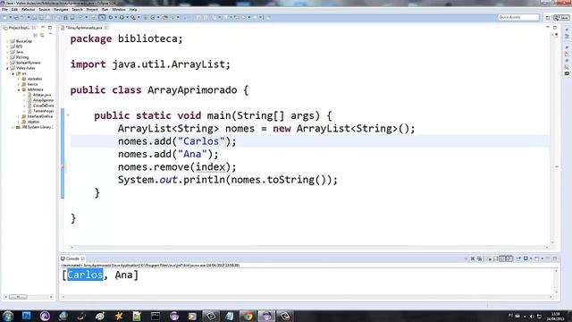Open the Window menu
This screenshot has height=322, width=572.
(x=119, y=10)
